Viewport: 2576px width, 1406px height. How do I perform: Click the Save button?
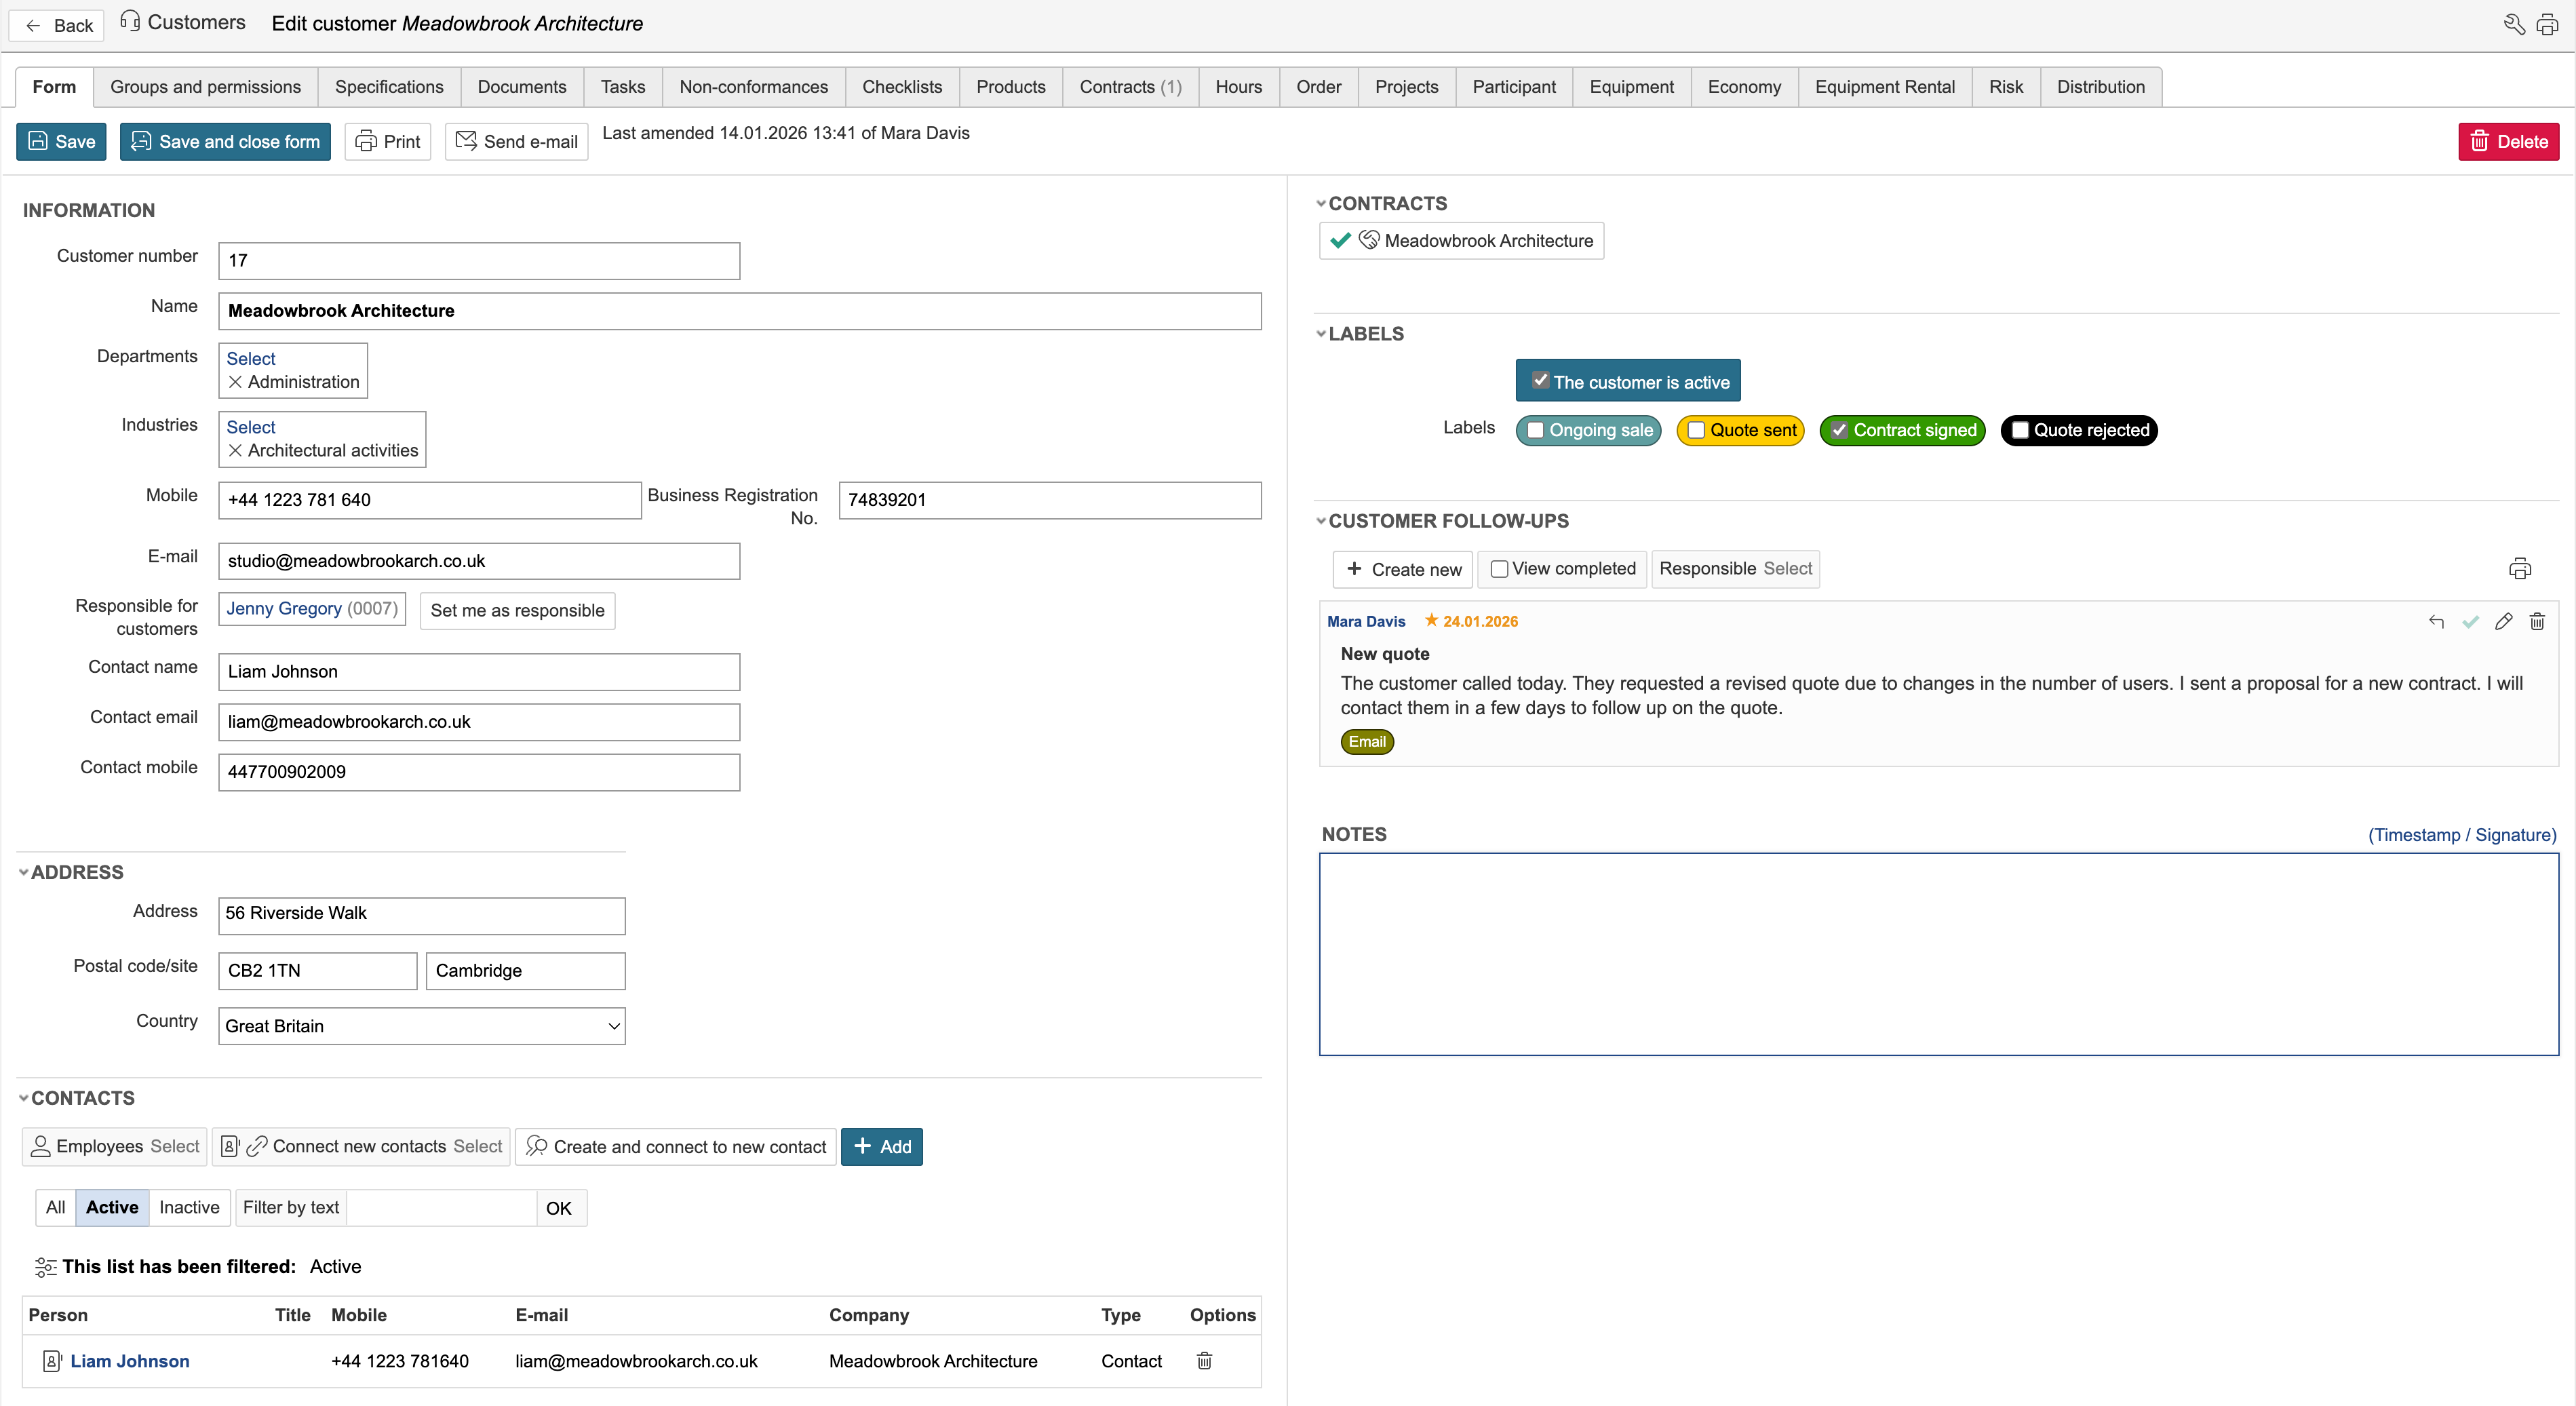coord(61,141)
